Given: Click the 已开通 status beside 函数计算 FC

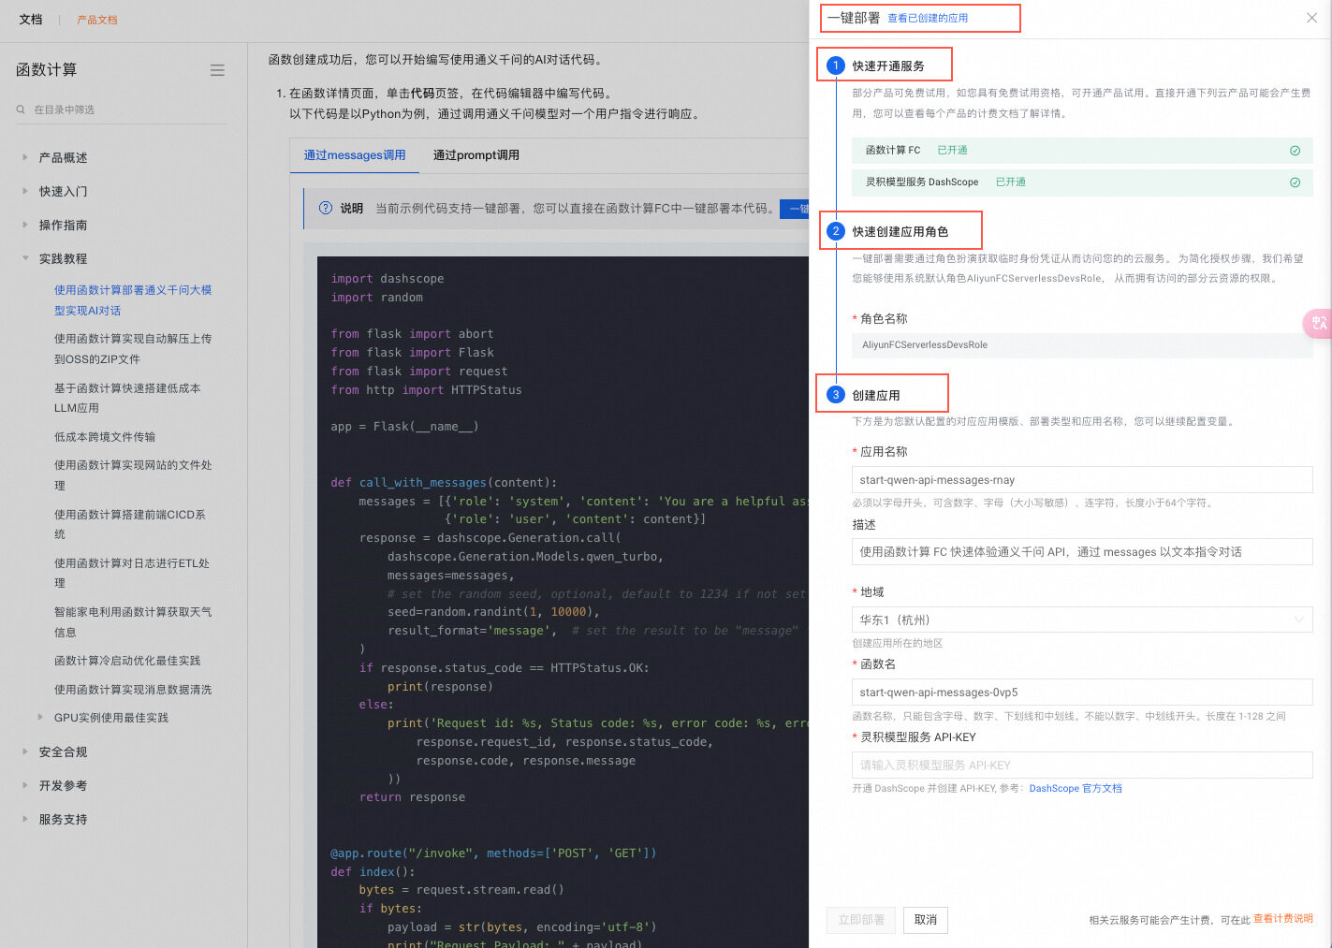Looking at the screenshot, I should 953,151.
